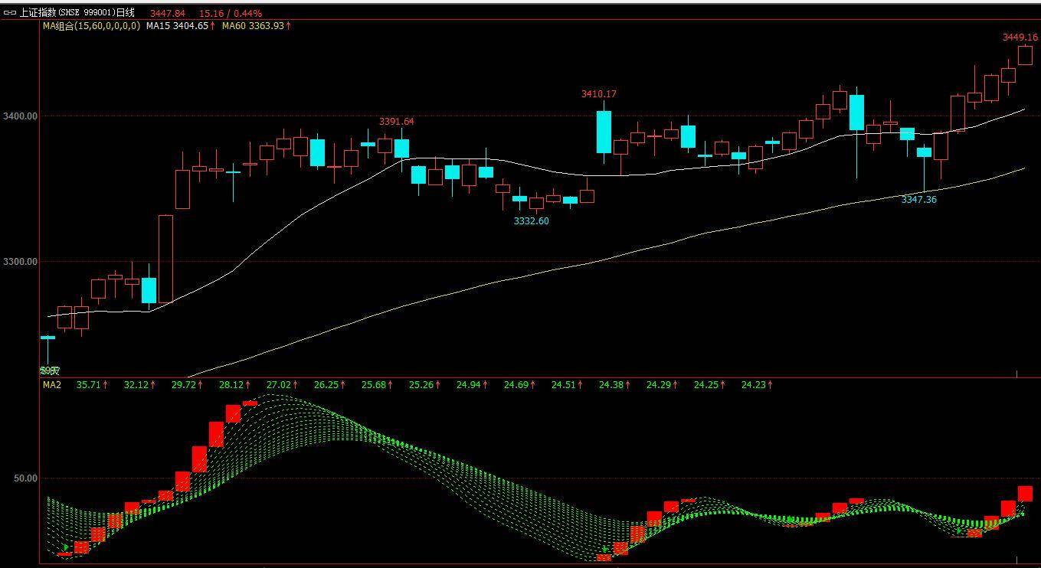Screen dimensions: 1041x568
Task: Select the large cyan candle below 3410.17
Action: (604, 132)
